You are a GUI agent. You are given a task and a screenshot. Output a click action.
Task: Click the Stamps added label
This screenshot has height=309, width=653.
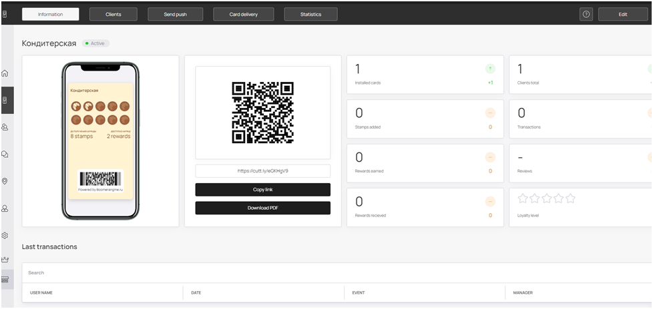pyautogui.click(x=368, y=127)
